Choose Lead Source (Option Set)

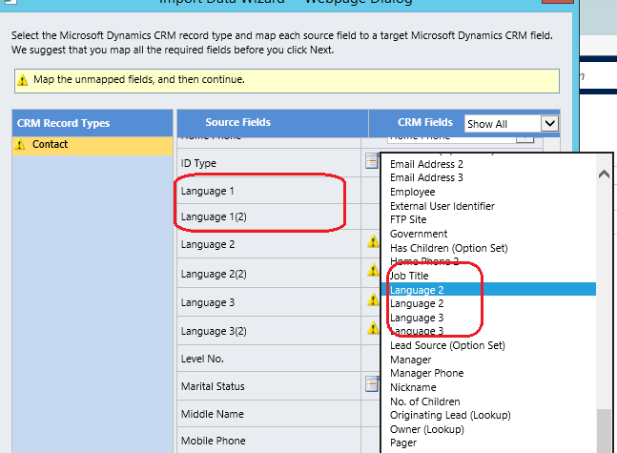[447, 345]
